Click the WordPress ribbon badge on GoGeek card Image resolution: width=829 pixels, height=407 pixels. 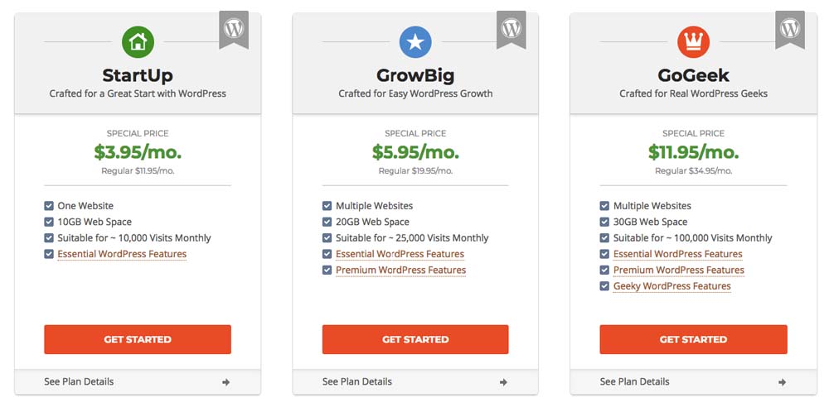[x=790, y=30]
